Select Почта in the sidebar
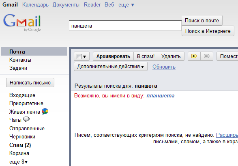238x166 pixels. (34, 52)
